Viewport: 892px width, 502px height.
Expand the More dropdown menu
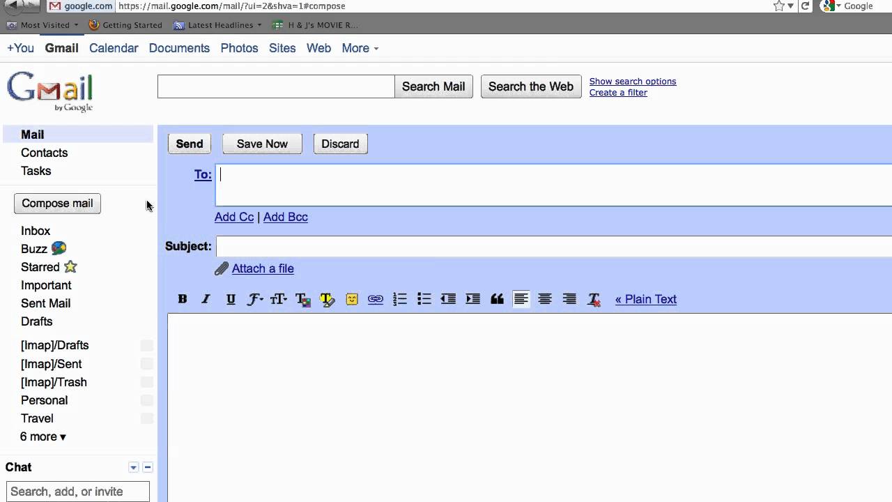[360, 48]
